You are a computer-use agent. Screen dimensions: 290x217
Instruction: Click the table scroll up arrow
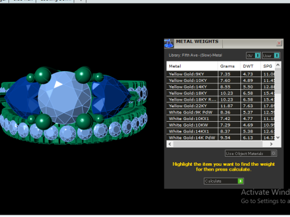pyautogui.click(x=278, y=65)
